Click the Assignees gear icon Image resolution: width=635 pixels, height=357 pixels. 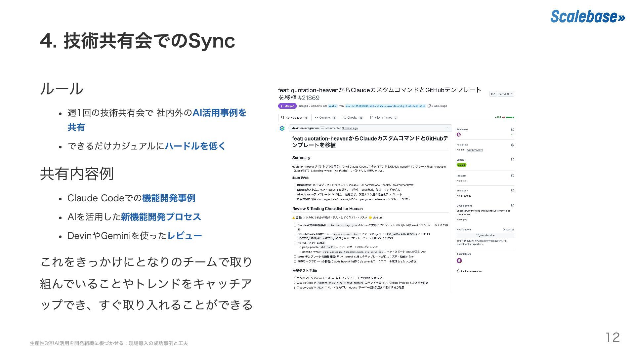pos(512,145)
